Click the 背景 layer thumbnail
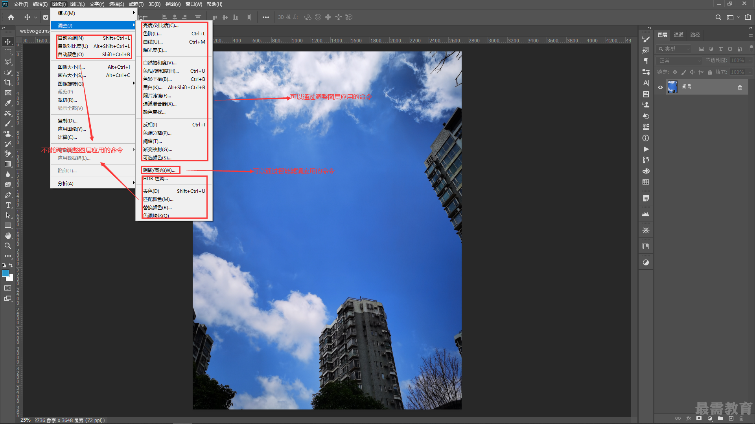The width and height of the screenshot is (755, 424). 672,87
